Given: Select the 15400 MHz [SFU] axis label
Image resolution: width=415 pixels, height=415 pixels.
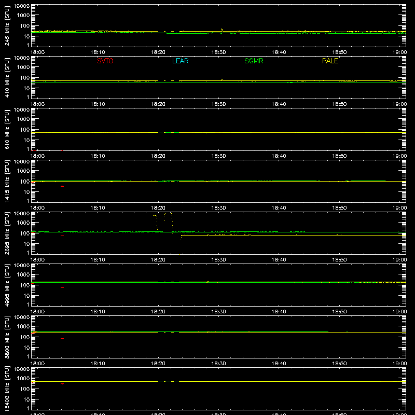Looking at the screenshot, I should [7, 389].
